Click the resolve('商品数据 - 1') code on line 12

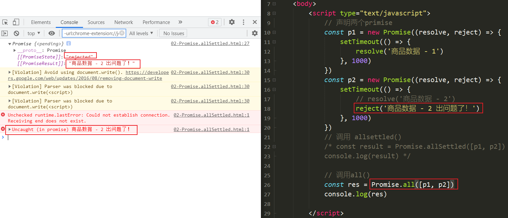399,51
